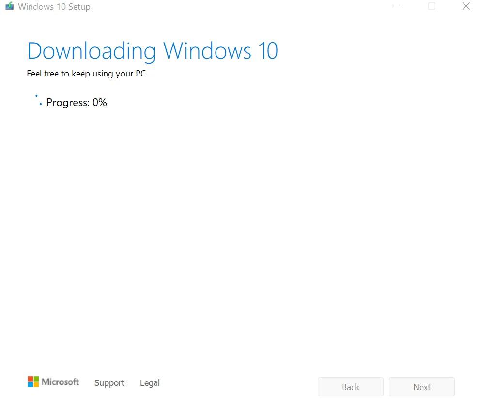Close the Windows 10 Setup window
Image resolution: width=479 pixels, height=413 pixels.
pyautogui.click(x=466, y=6)
